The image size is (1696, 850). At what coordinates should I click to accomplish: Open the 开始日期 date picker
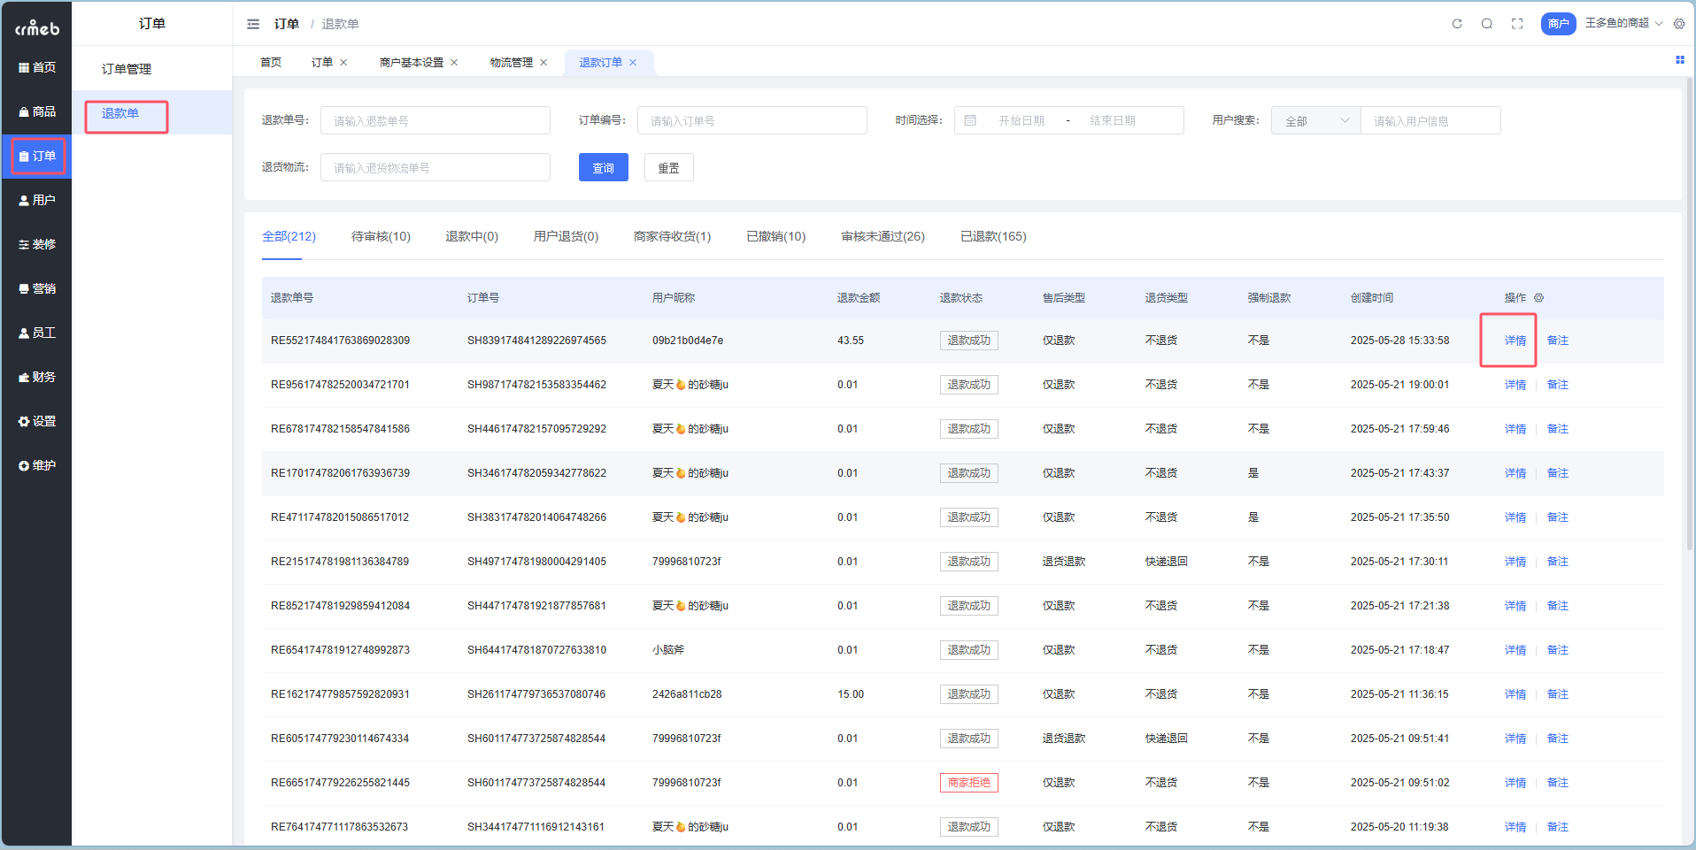[x=1021, y=121]
